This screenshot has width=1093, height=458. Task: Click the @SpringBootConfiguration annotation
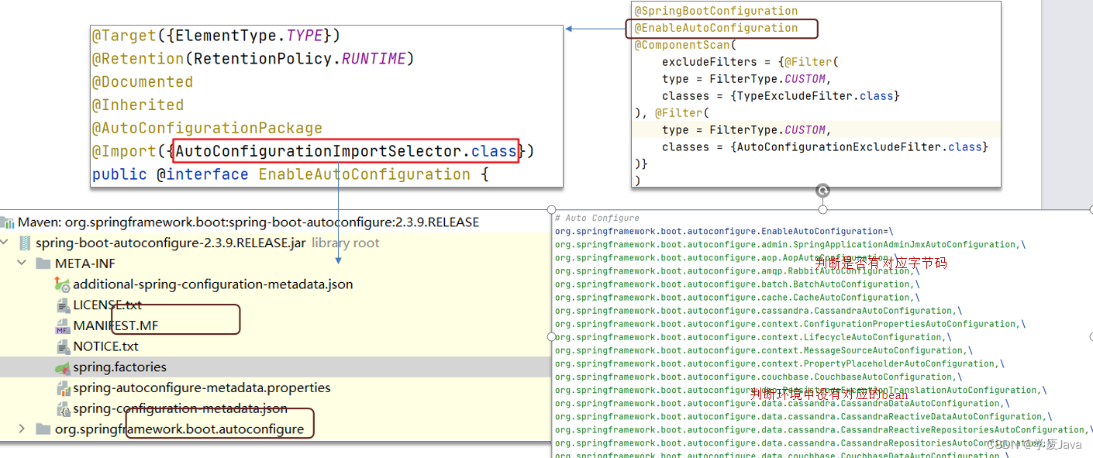(x=716, y=11)
